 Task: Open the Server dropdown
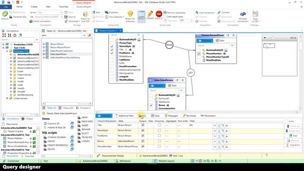tap(61, 12)
